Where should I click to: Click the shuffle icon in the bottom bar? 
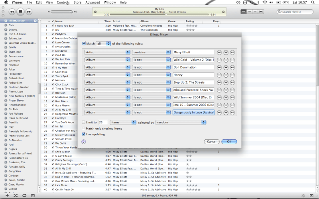(x=15, y=196)
